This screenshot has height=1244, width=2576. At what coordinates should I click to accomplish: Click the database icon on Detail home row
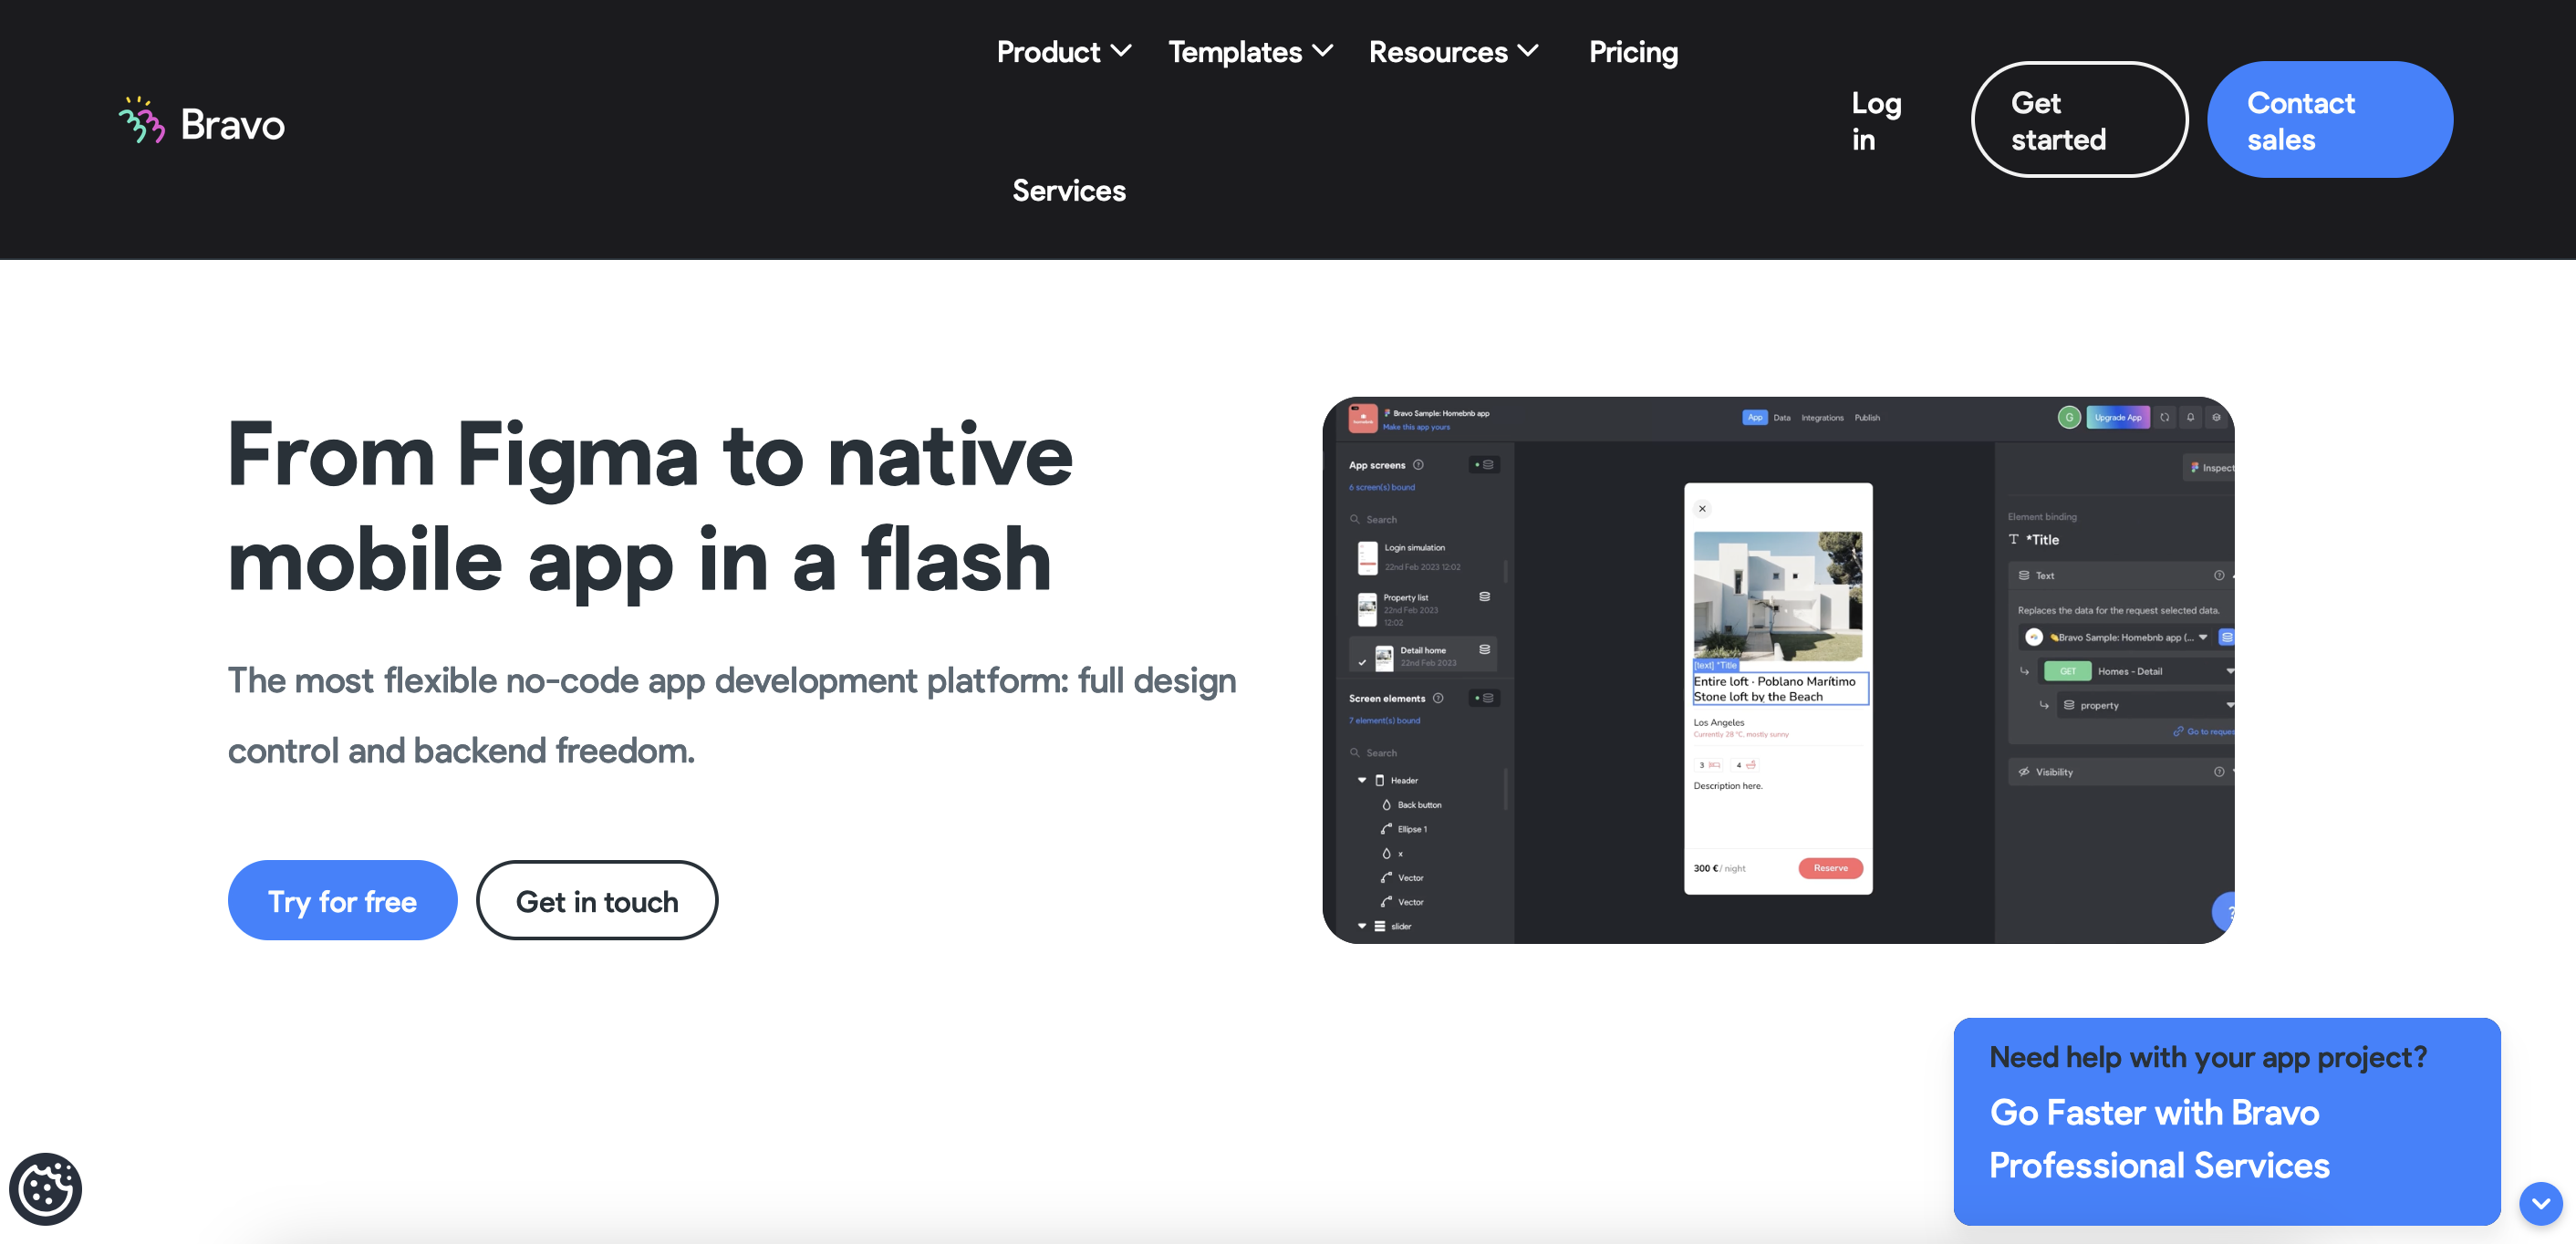[1485, 650]
